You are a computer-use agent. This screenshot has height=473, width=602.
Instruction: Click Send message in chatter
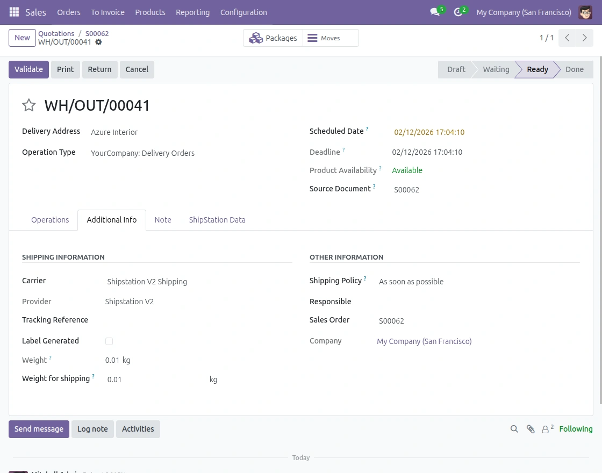tap(39, 429)
